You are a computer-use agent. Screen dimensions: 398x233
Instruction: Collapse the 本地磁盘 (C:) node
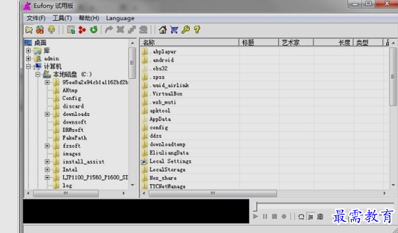38,74
